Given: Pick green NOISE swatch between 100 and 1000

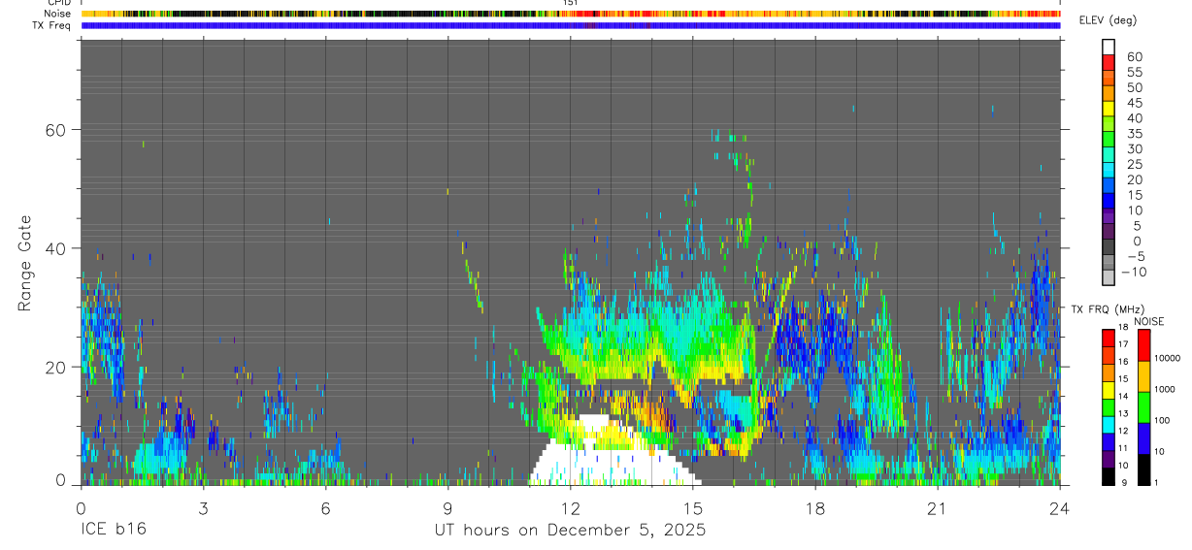Looking at the screenshot, I should pyautogui.click(x=1143, y=406).
